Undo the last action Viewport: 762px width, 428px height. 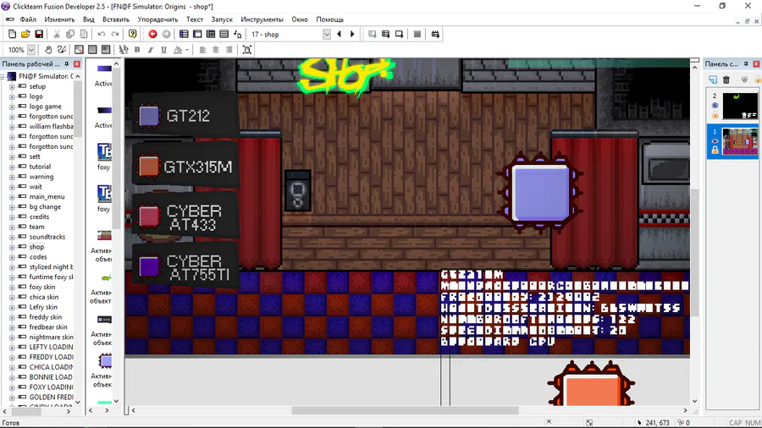click(x=102, y=34)
